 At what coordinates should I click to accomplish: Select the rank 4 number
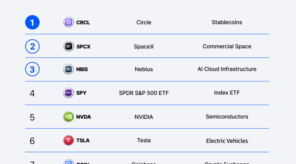click(32, 93)
